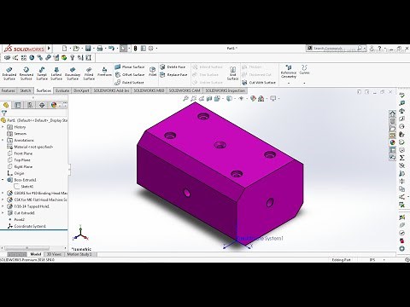Click the Rebuild traffic light icon

pyautogui.click(x=135, y=49)
